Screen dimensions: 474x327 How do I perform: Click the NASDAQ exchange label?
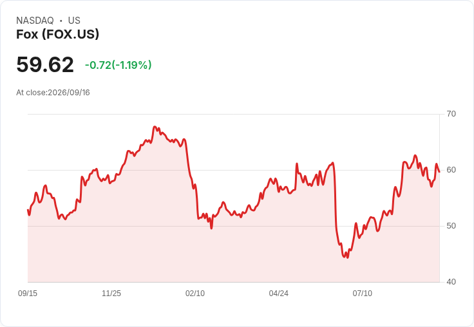(35, 21)
